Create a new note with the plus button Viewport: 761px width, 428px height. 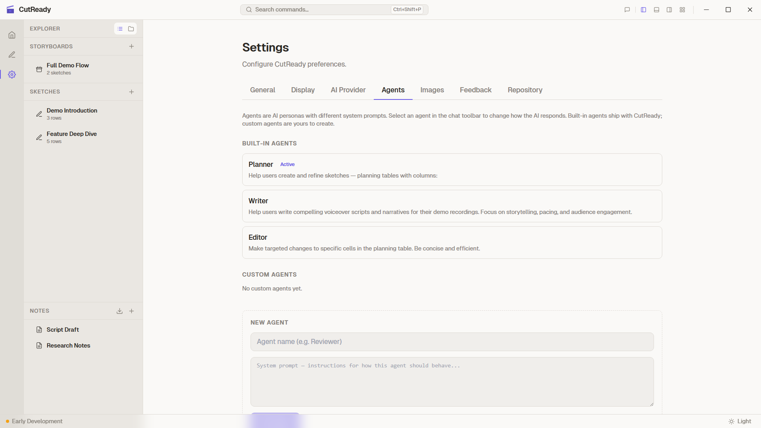[132, 311]
